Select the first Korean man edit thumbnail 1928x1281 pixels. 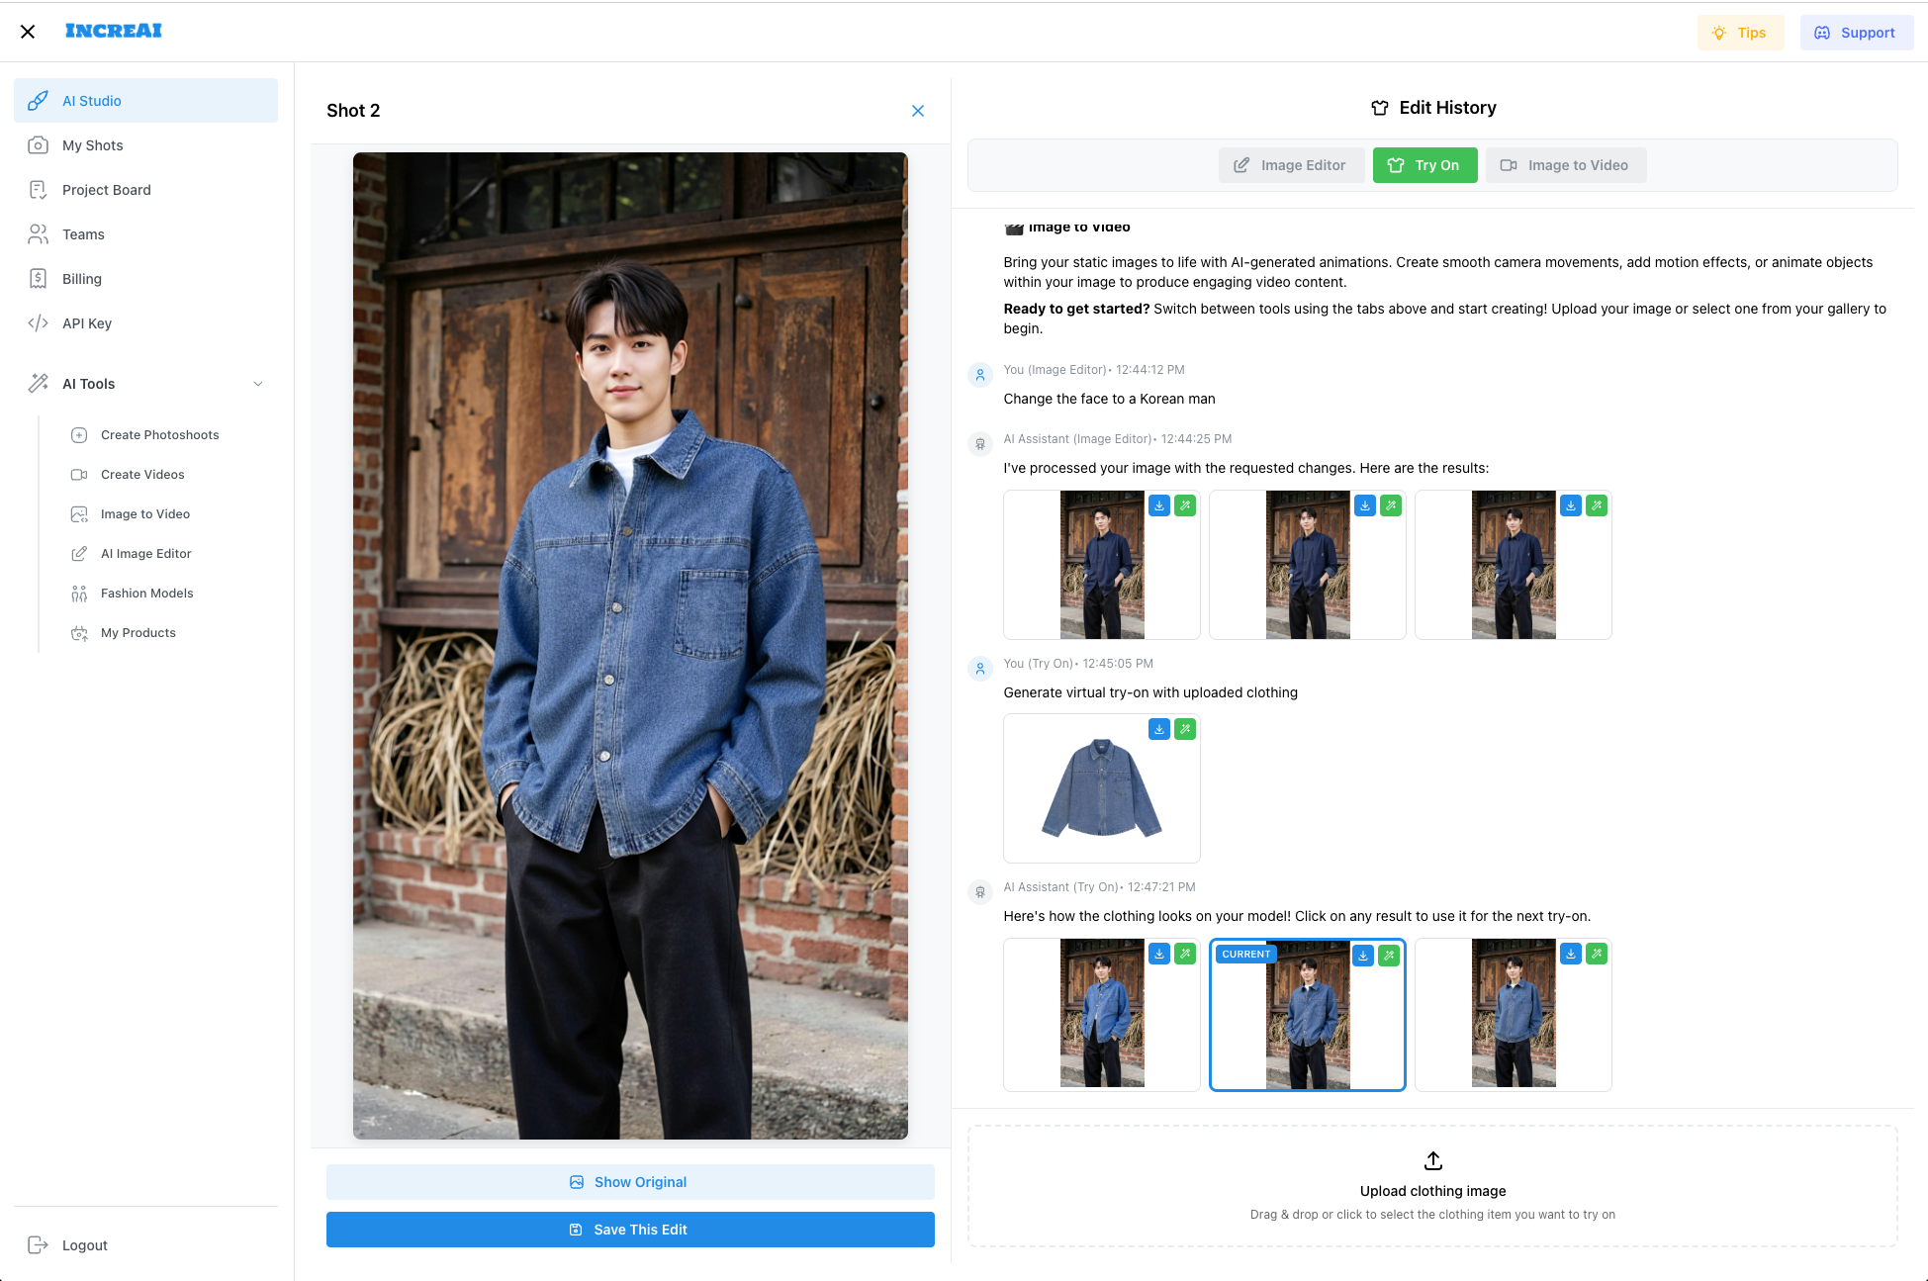pyautogui.click(x=1101, y=569)
